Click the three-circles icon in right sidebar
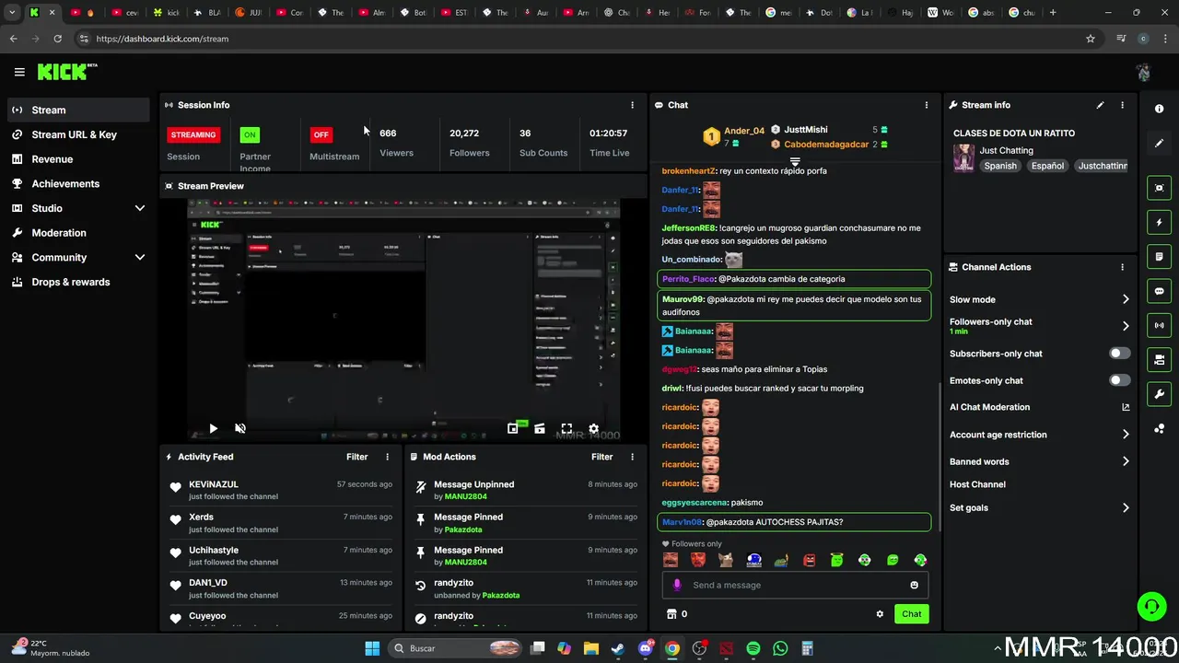This screenshot has height=663, width=1179. (x=1160, y=428)
